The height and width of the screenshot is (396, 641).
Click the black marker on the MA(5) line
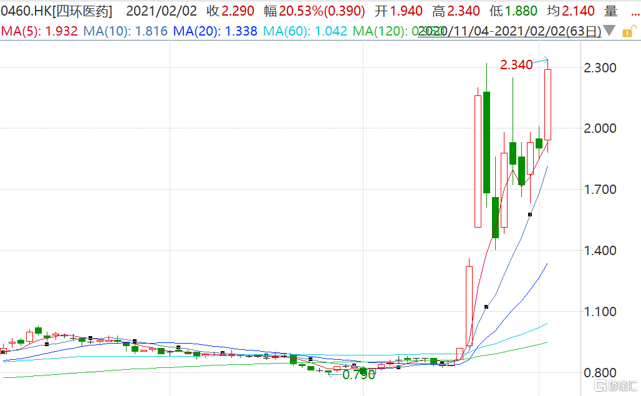point(486,307)
